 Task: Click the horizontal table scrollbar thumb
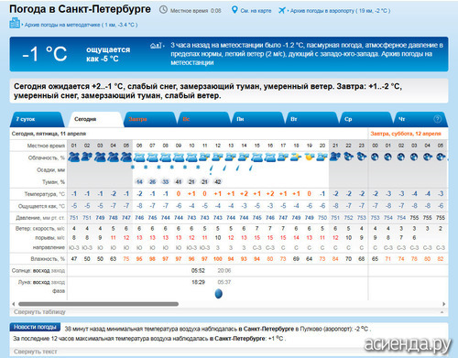point(98,304)
